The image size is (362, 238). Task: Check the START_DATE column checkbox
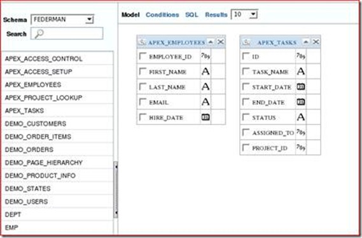click(246, 86)
